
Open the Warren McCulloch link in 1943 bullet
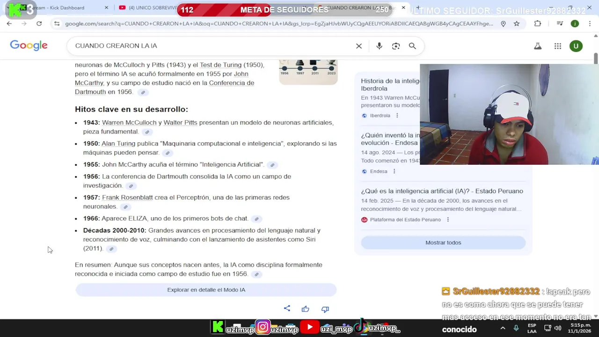[129, 123]
